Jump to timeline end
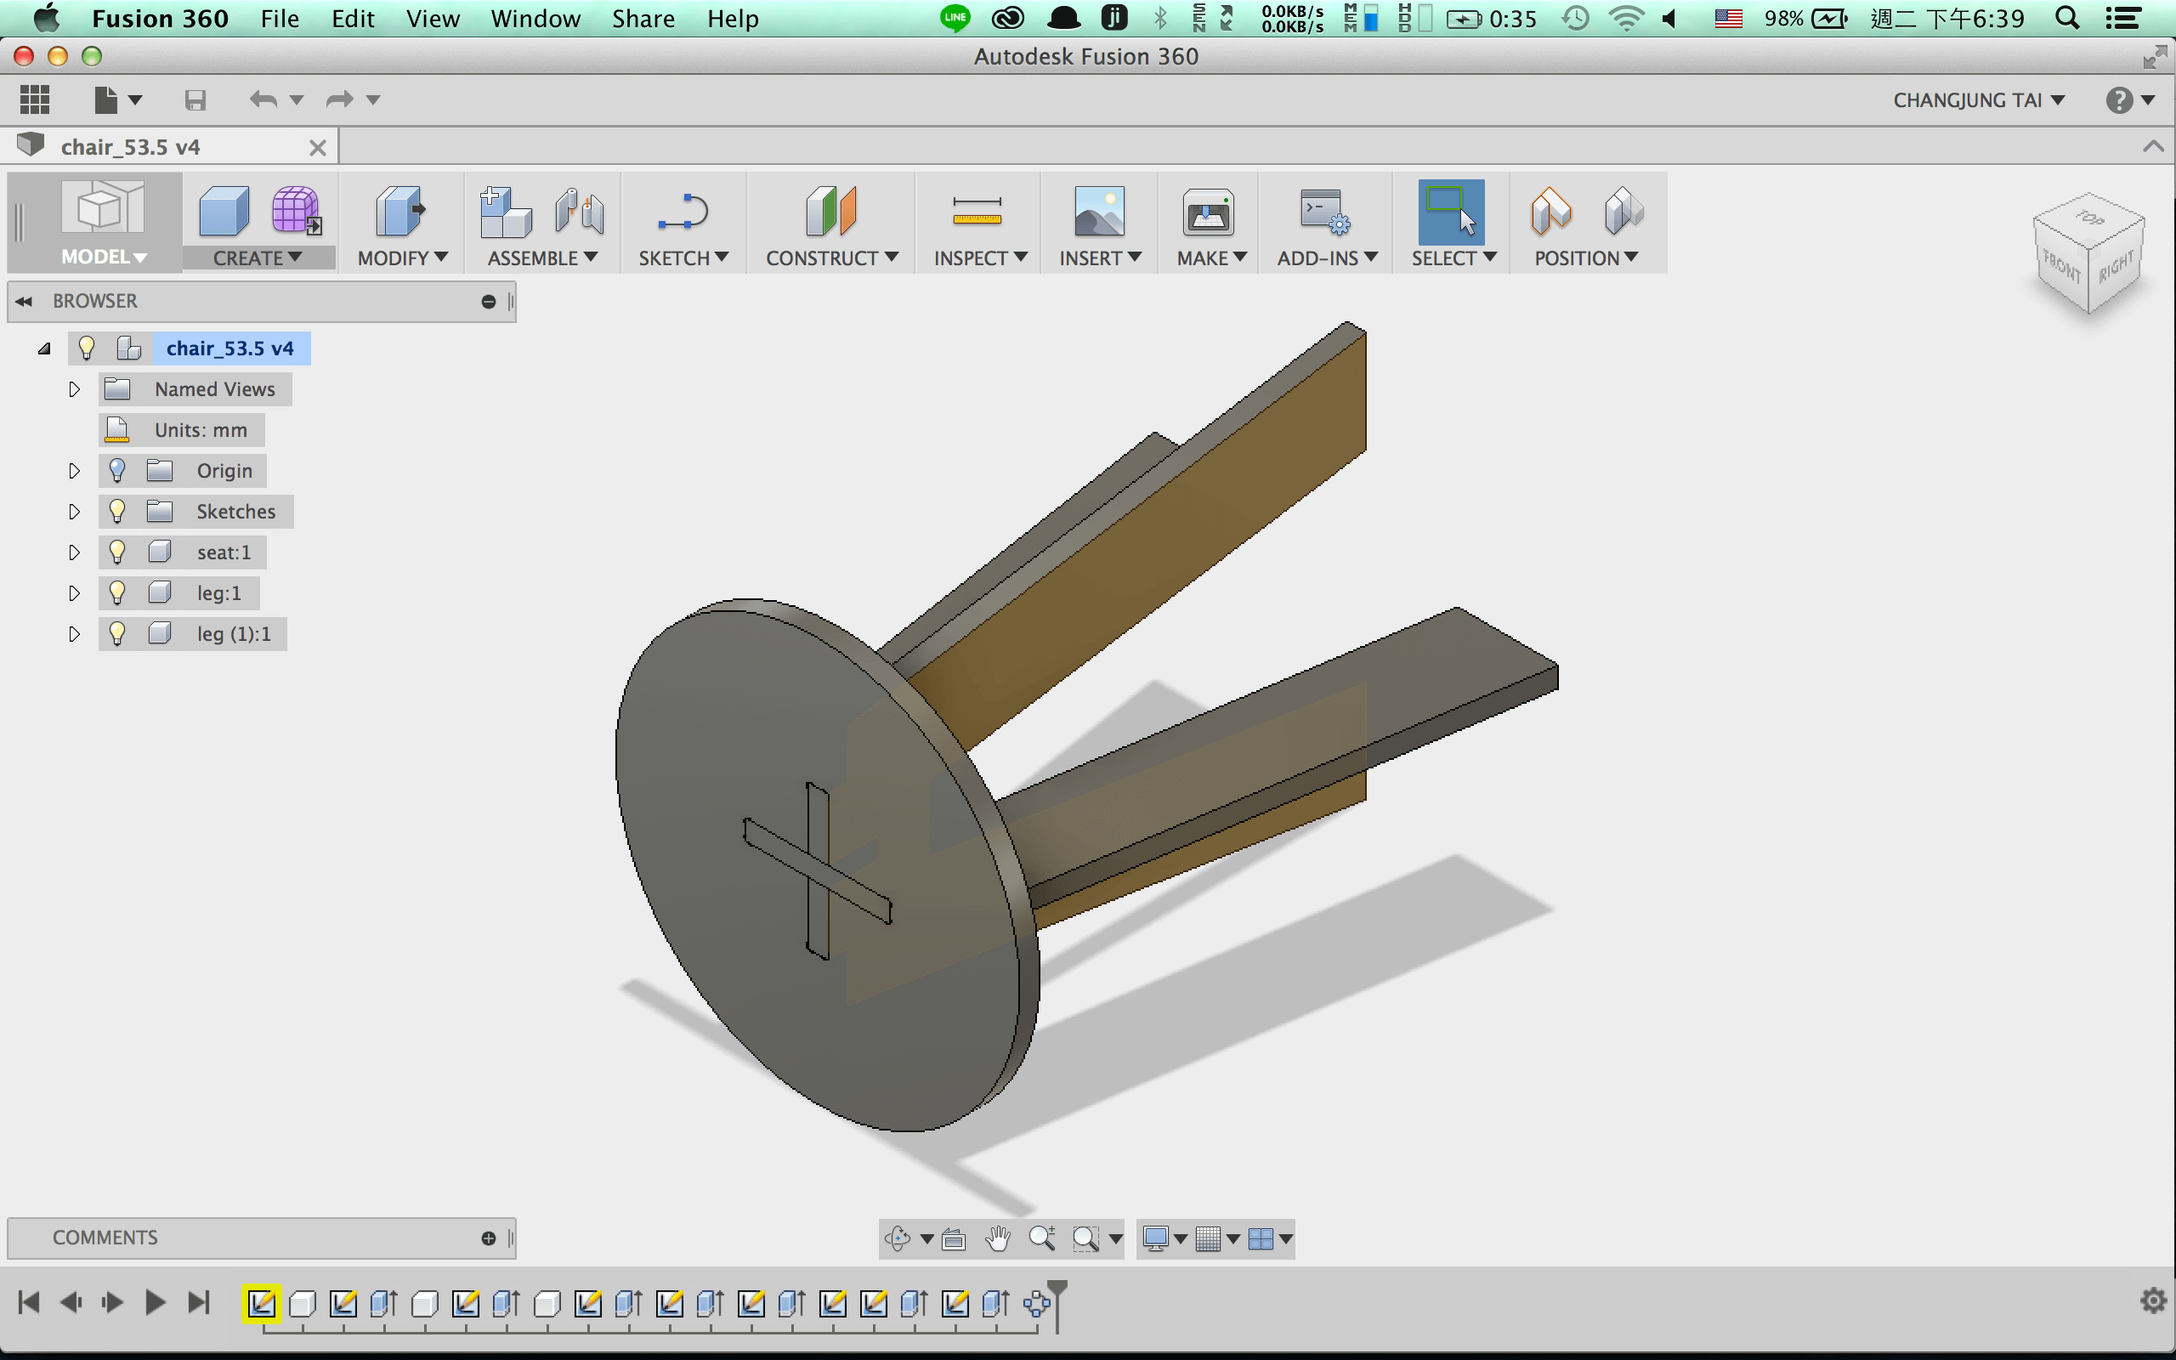 coord(199,1301)
